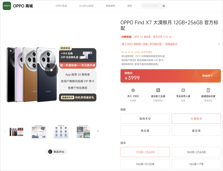Choose the 16GB+512GB version
This screenshot has width=223, height=171.
pos(145,164)
